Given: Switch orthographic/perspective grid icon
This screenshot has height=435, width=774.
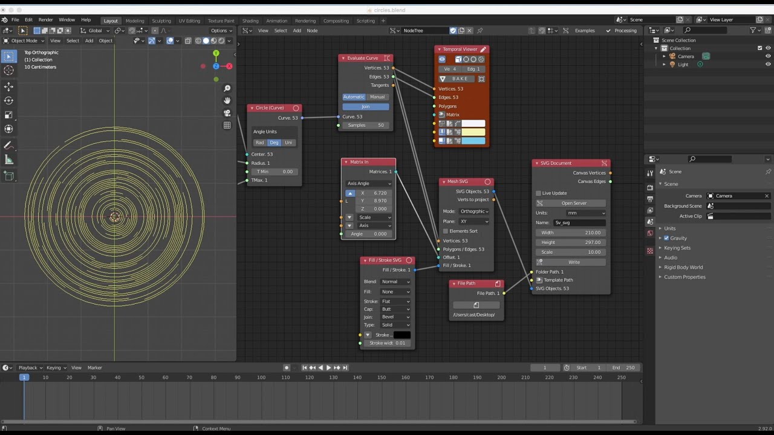Looking at the screenshot, I should tap(227, 125).
